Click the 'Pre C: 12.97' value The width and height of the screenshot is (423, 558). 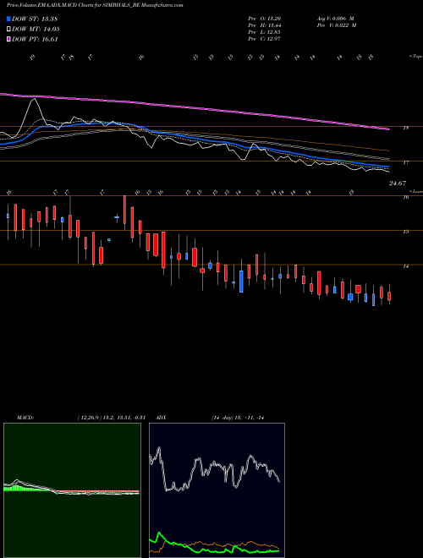click(x=265, y=39)
